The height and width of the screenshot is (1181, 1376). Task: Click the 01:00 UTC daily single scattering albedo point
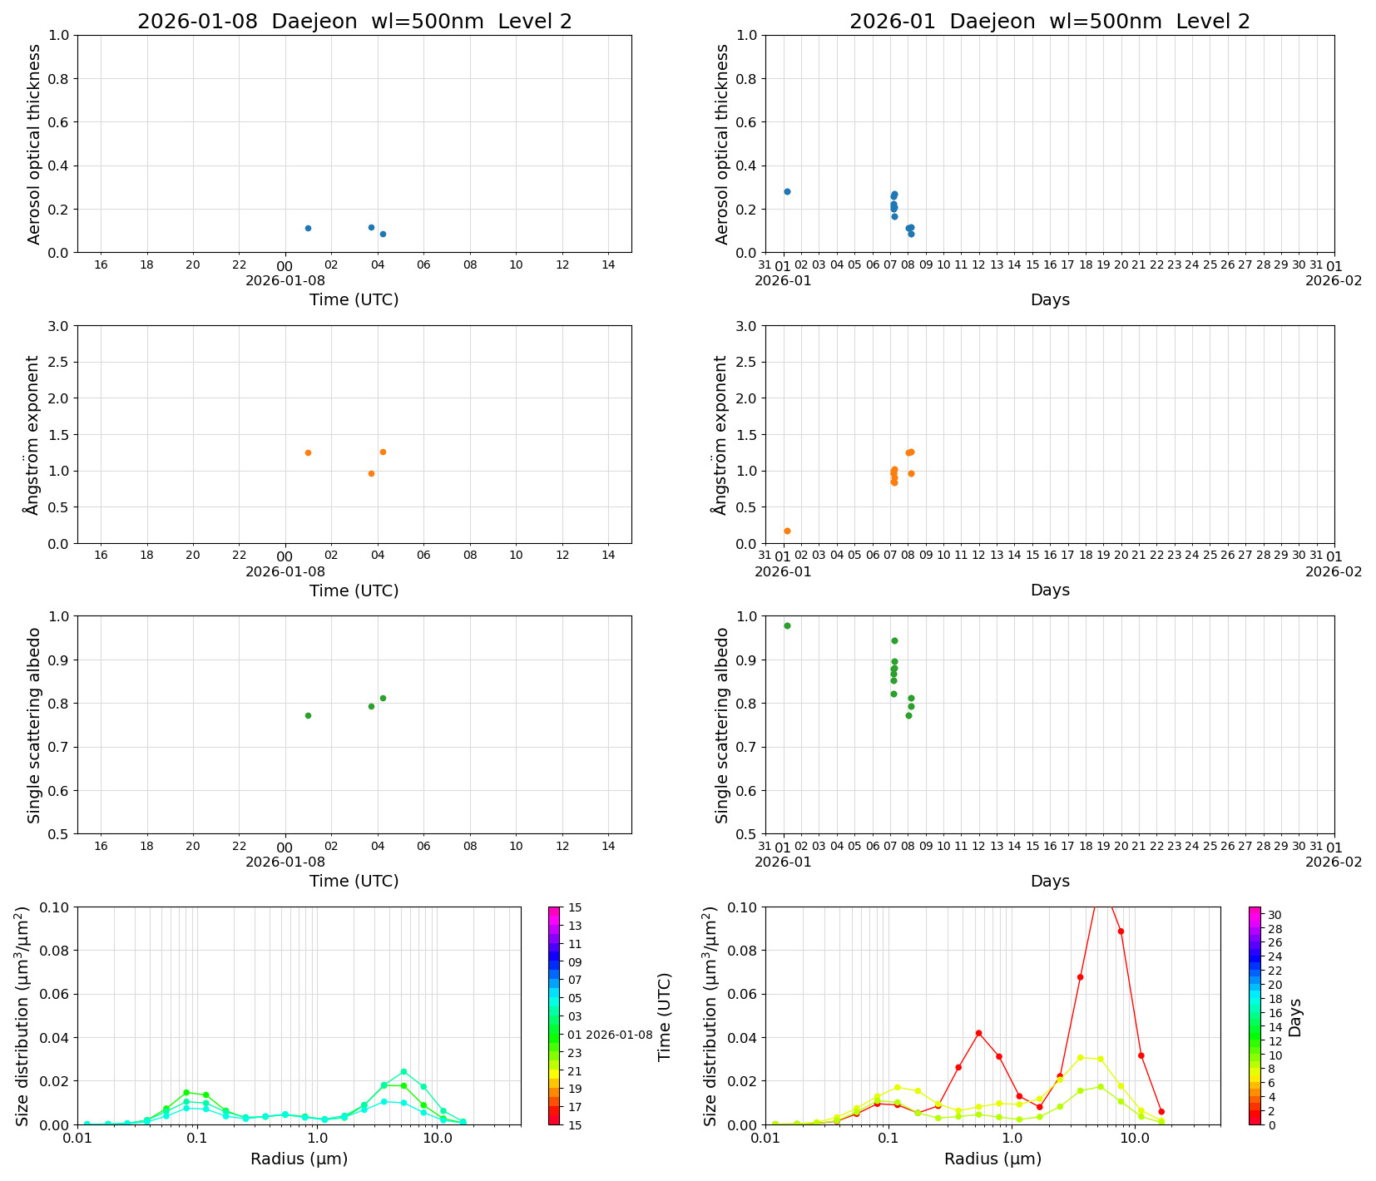308,715
